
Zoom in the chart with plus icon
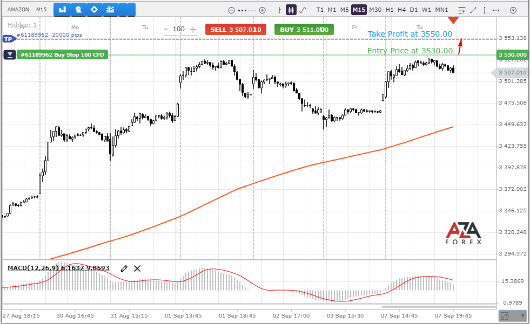click(x=262, y=10)
